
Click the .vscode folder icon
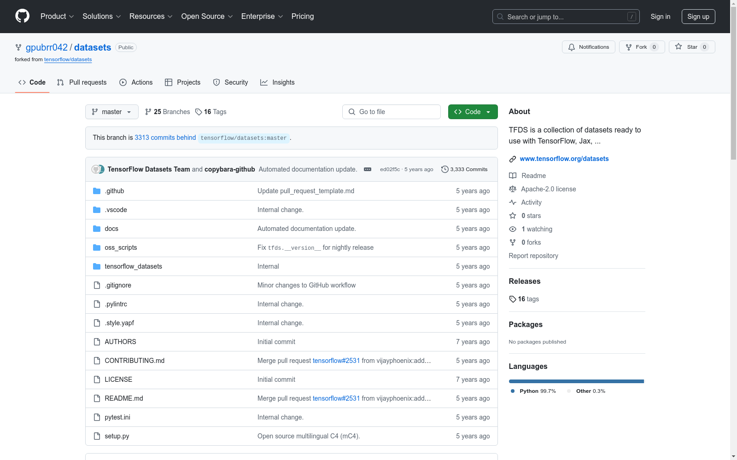pyautogui.click(x=97, y=210)
